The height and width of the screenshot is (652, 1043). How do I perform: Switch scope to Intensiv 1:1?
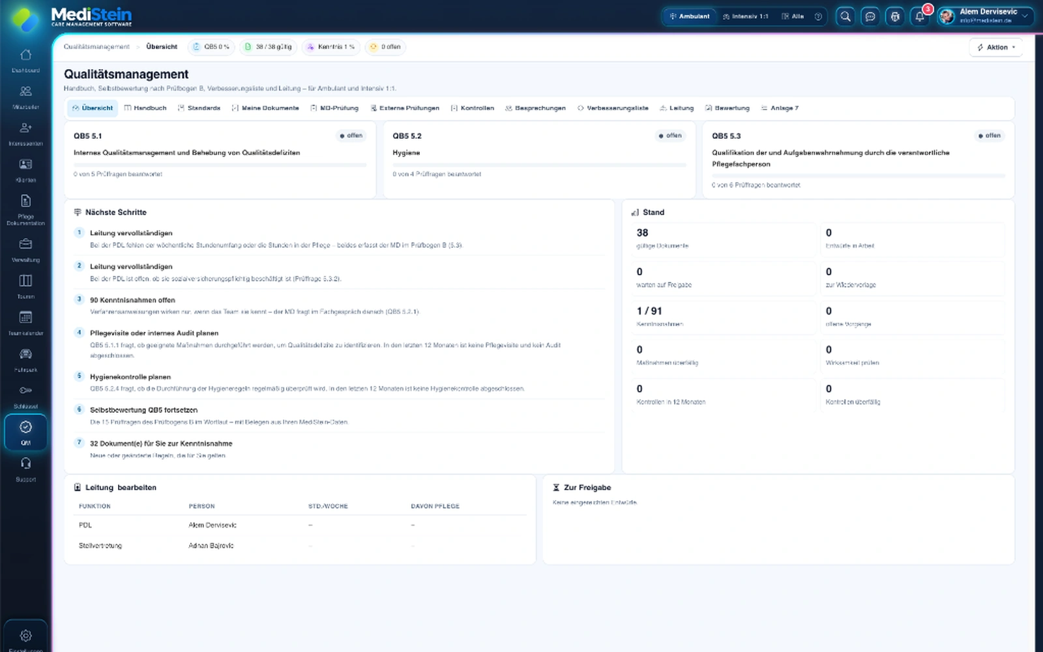tap(745, 16)
